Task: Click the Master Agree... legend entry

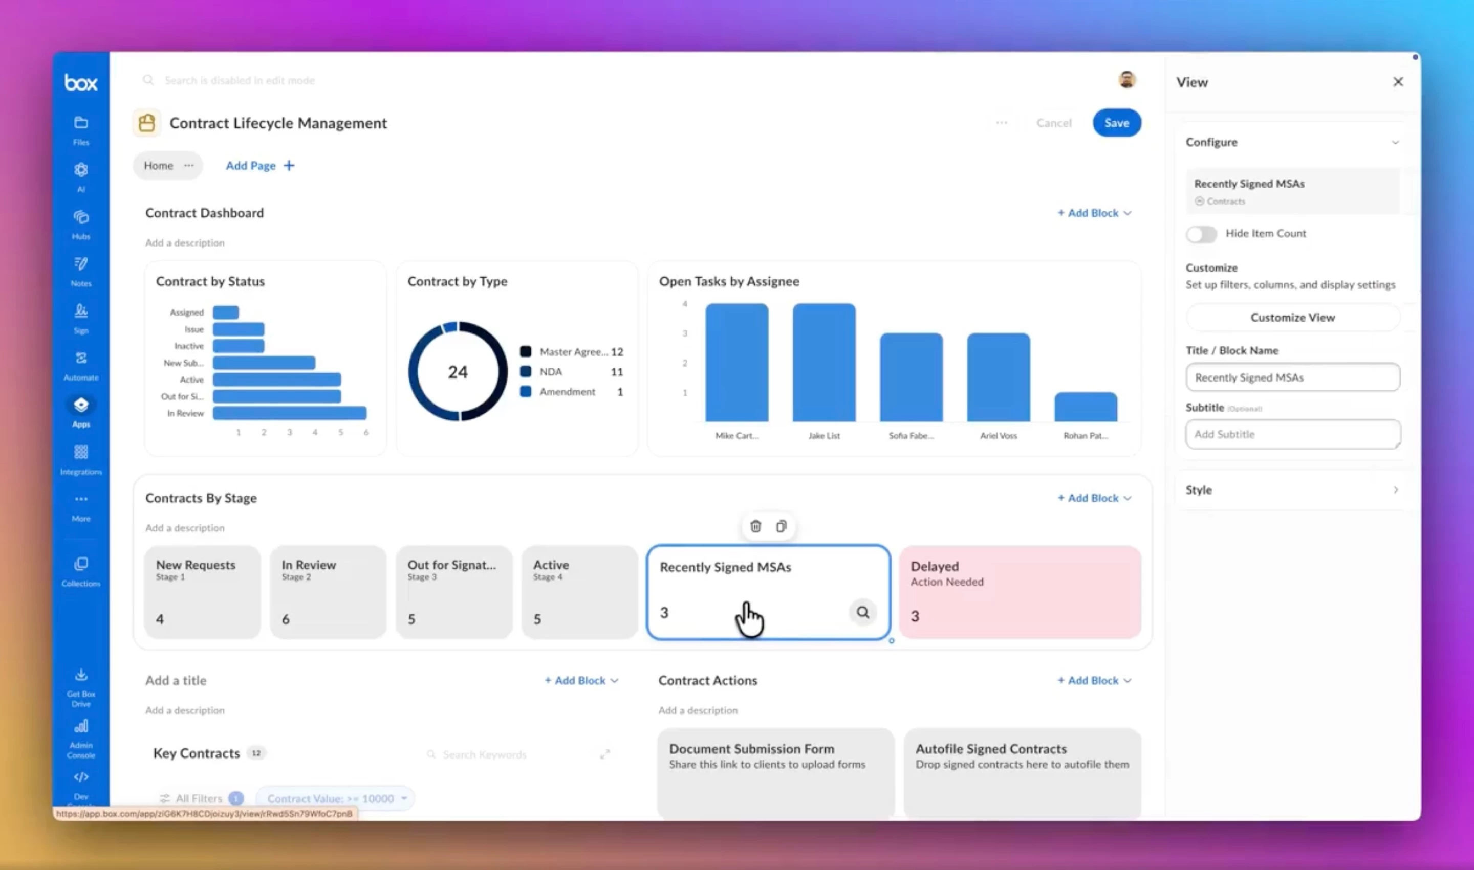Action: coord(572,352)
